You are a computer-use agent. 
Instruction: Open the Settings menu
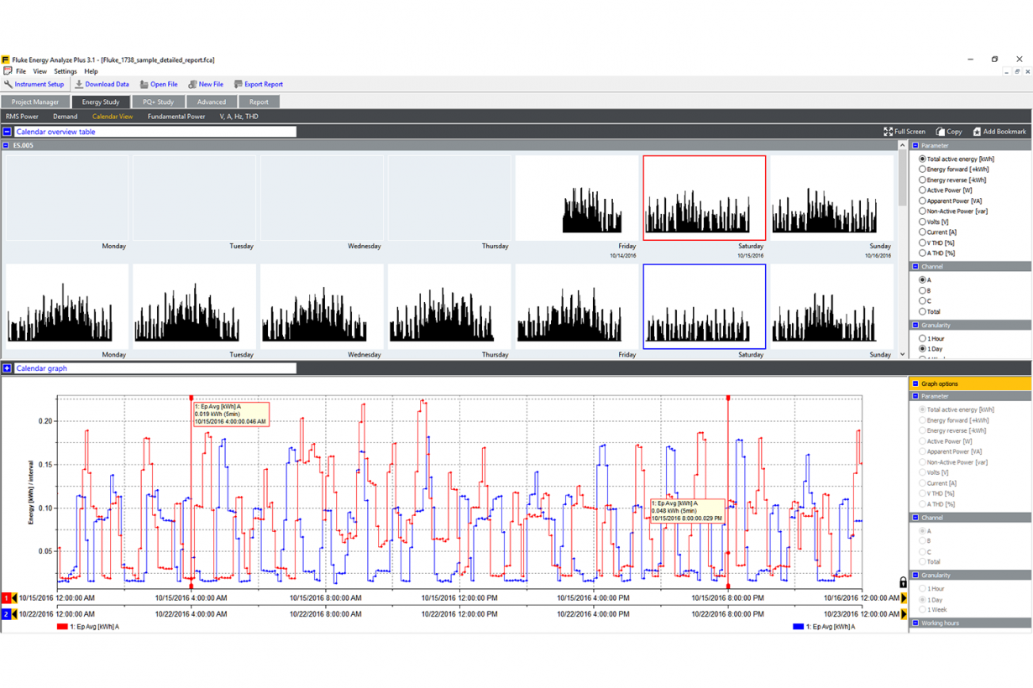pyautogui.click(x=65, y=71)
